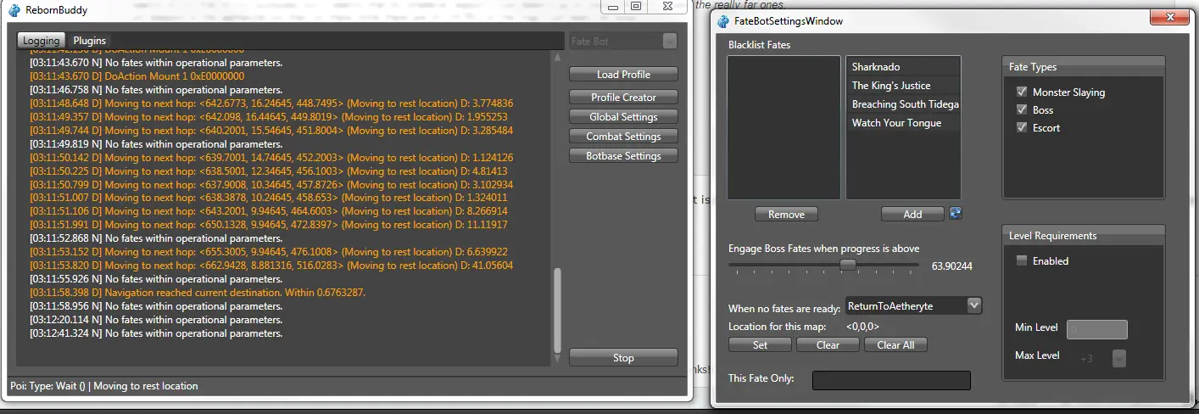
Task: Click the RebornBuddy title bar app icon
Action: pos(14,11)
